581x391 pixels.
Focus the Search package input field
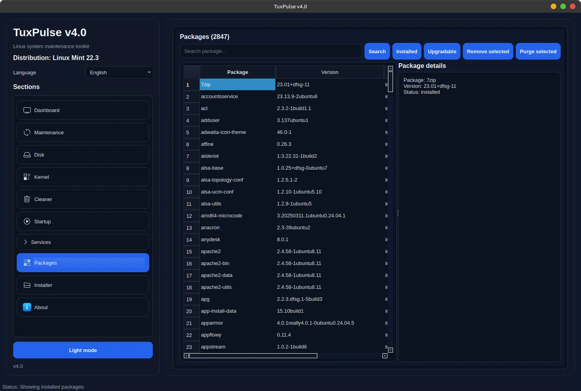pyautogui.click(x=271, y=51)
